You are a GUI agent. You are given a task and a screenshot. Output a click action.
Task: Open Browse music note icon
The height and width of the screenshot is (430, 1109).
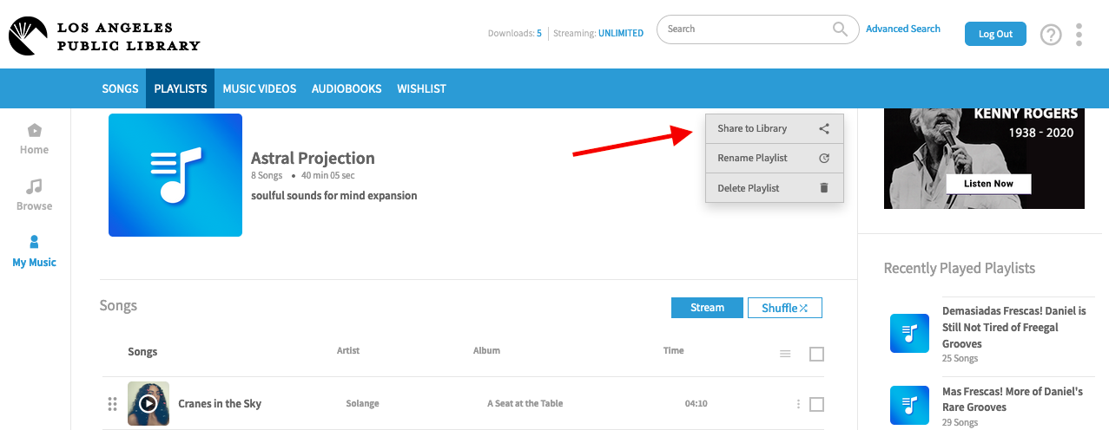[34, 186]
